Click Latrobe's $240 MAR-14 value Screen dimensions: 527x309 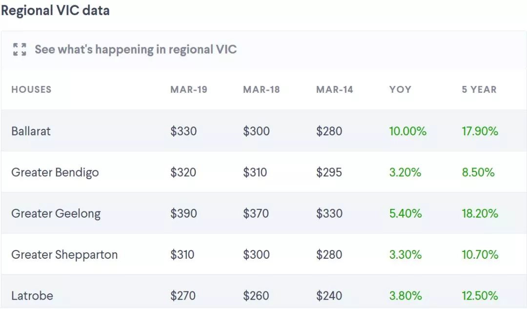click(x=329, y=295)
